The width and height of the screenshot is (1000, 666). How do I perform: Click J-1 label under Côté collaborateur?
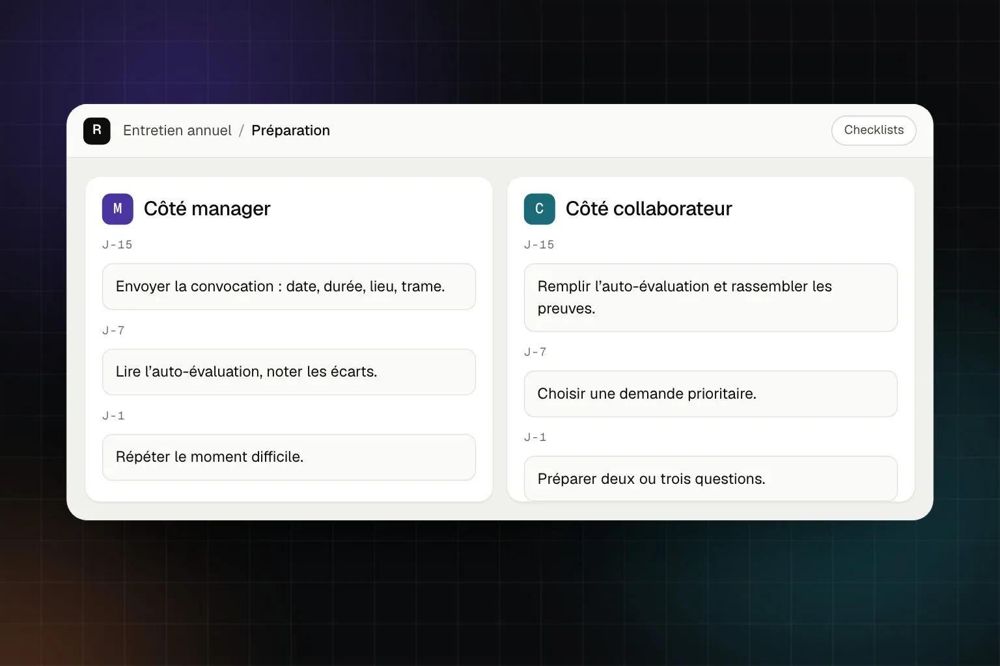pos(535,437)
